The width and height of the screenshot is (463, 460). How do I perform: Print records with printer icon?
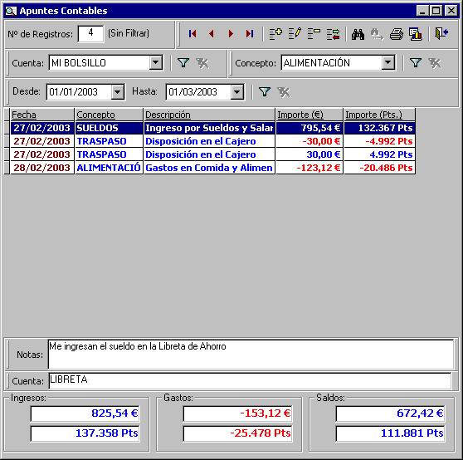397,34
